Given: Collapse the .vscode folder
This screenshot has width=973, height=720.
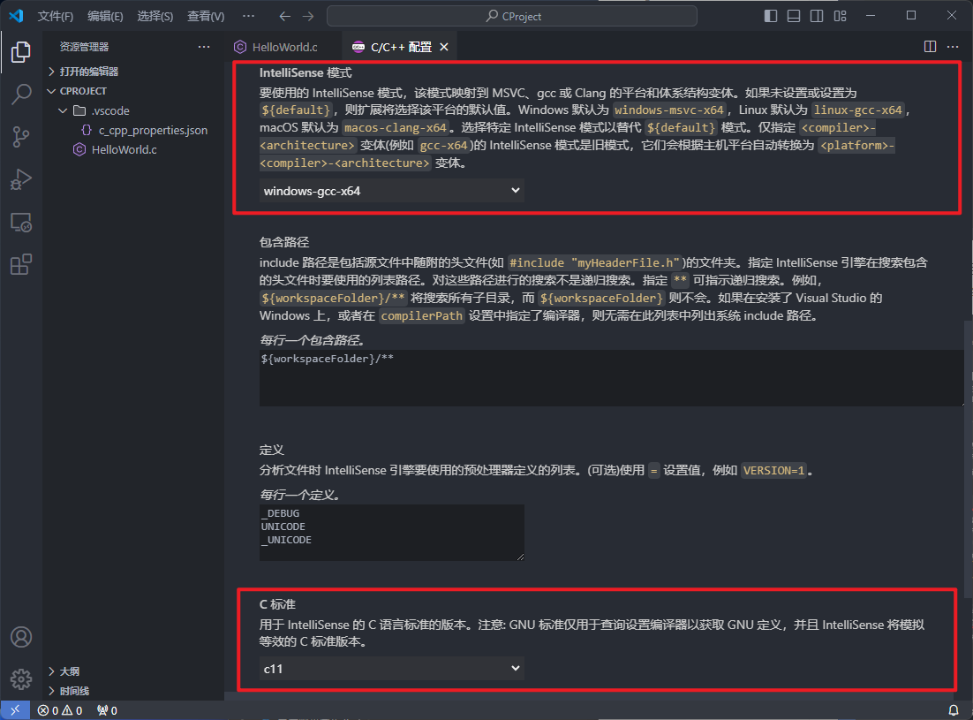Looking at the screenshot, I should point(132,110).
